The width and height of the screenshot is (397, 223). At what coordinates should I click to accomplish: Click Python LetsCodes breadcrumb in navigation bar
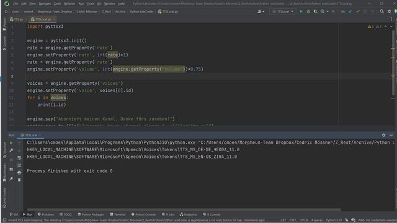click(141, 12)
